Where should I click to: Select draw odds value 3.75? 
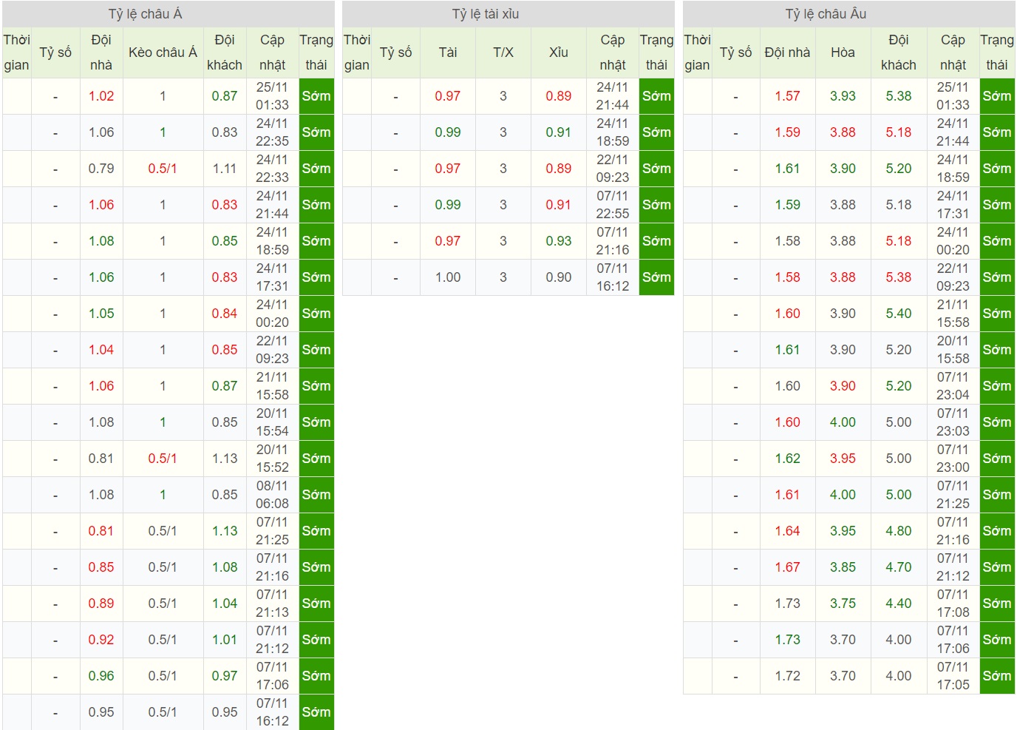[843, 604]
